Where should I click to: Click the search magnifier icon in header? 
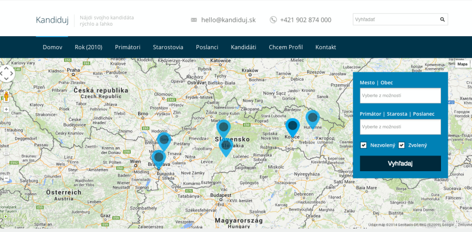point(442,20)
